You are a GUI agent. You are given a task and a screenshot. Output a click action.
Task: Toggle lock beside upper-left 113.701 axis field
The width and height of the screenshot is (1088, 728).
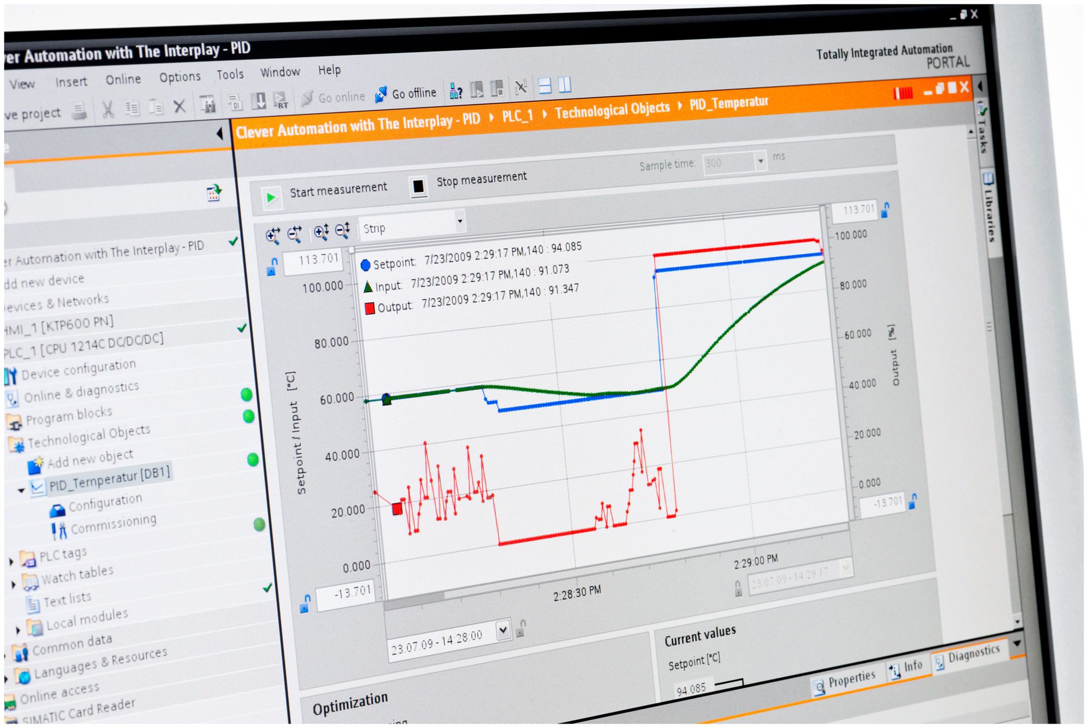273,267
